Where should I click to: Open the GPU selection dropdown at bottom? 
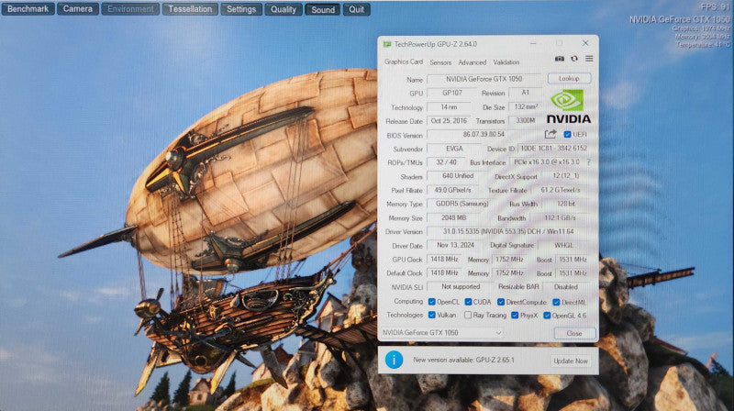pyautogui.click(x=442, y=333)
